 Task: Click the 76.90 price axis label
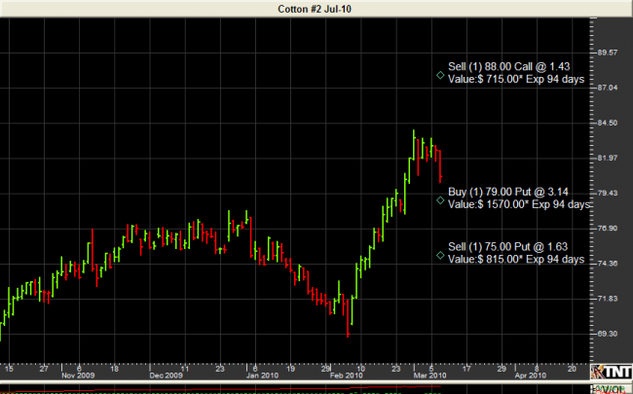click(607, 229)
